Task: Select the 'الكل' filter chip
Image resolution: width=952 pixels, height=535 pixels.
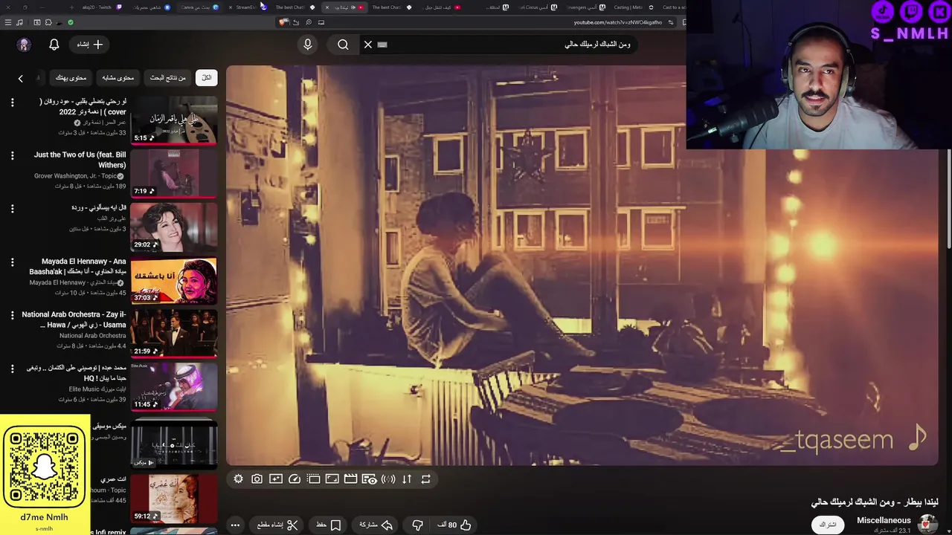Action: [x=207, y=77]
